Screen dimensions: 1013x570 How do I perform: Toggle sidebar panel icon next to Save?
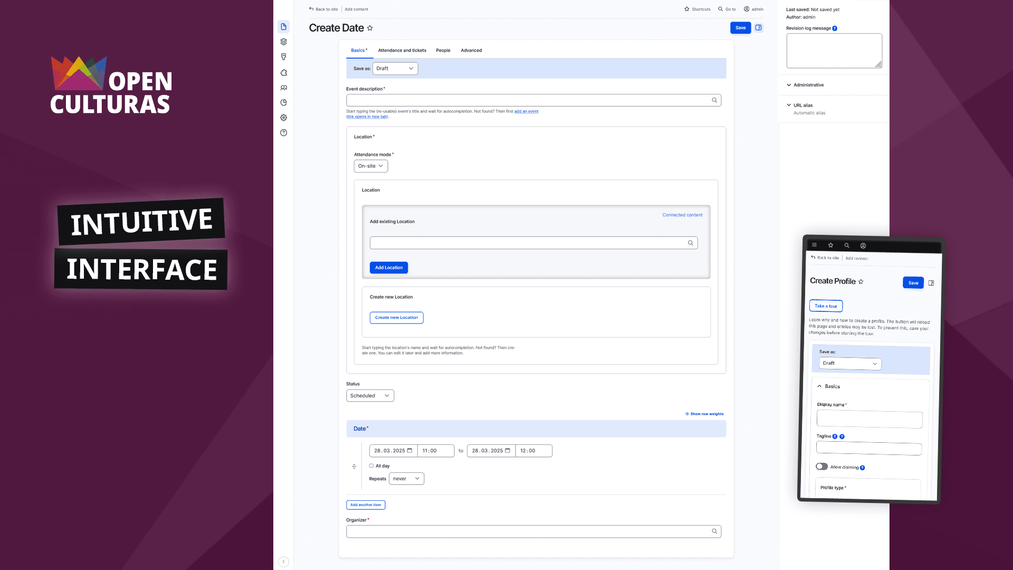click(x=758, y=27)
